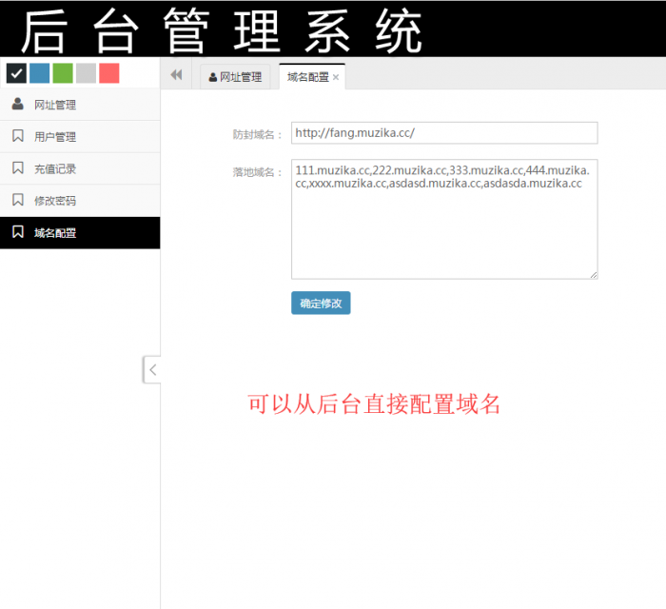Choose the green theme color swatch
Image resolution: width=666 pixels, height=609 pixels.
point(63,73)
